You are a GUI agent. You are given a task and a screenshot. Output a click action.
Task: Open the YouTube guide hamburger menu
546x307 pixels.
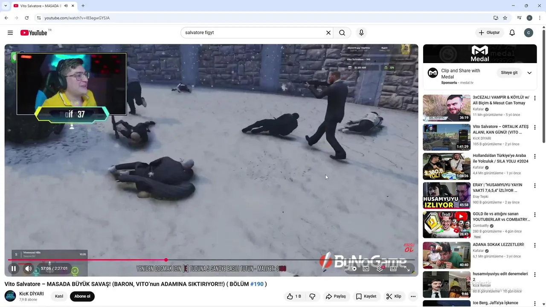pos(10,33)
